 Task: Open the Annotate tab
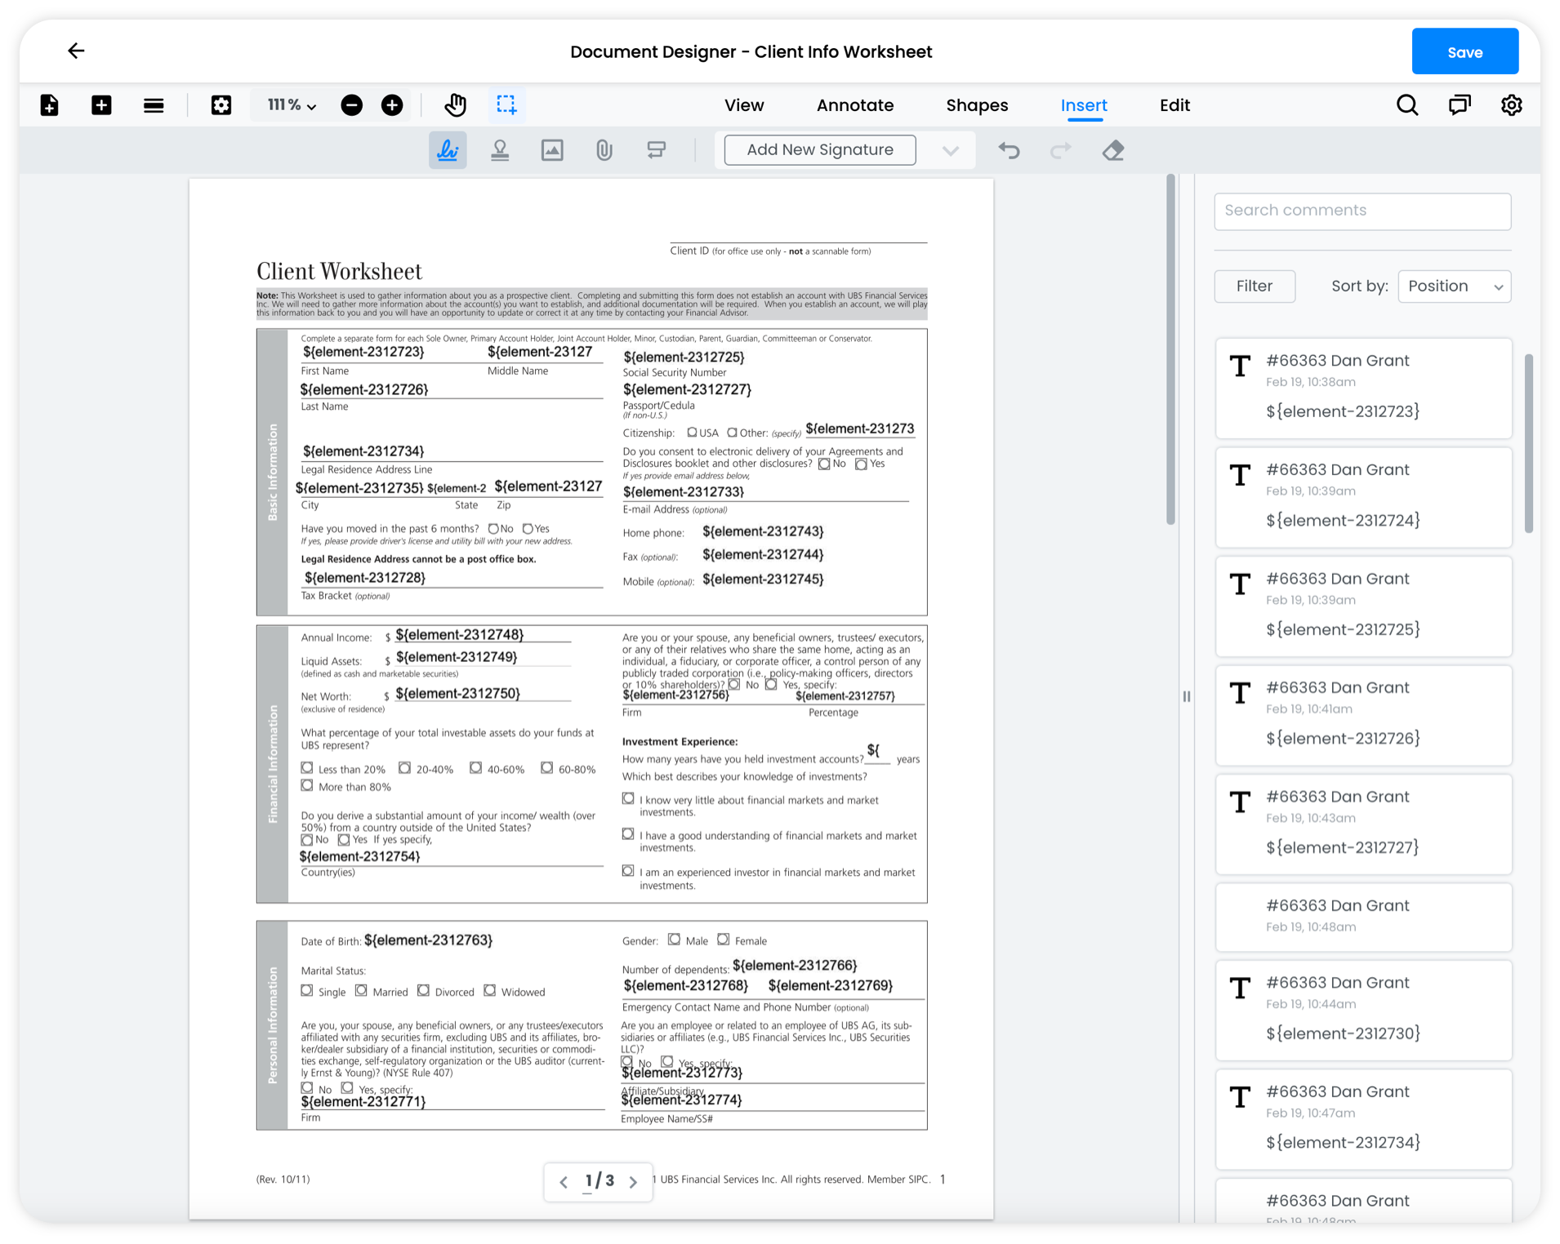854,104
